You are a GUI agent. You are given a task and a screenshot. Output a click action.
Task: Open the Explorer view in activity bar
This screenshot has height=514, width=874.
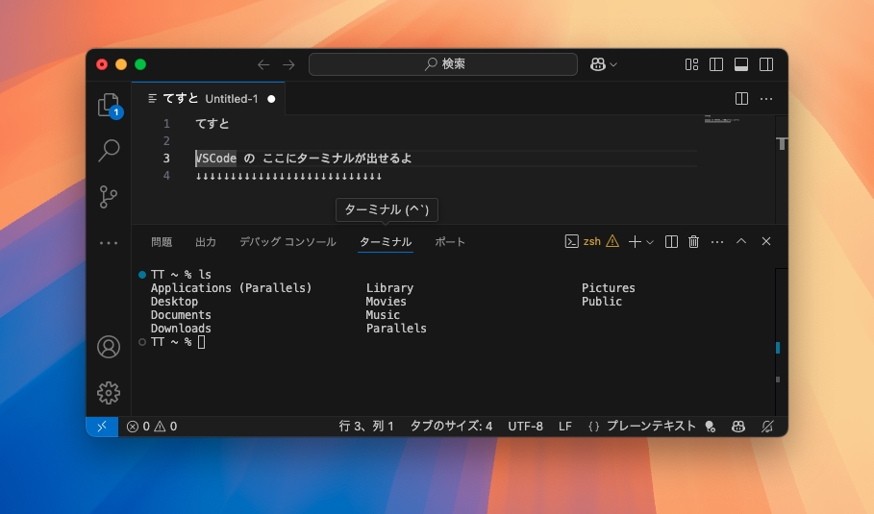pyautogui.click(x=109, y=105)
